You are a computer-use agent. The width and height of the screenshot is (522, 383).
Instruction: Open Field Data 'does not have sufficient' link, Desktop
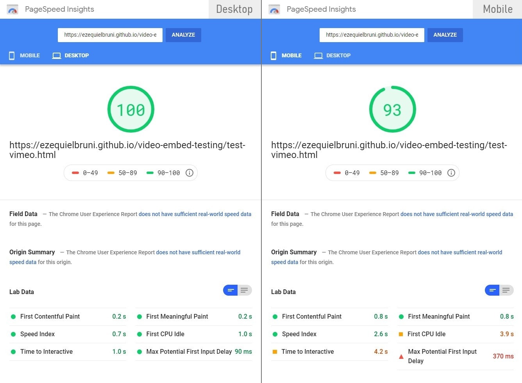pyautogui.click(x=195, y=214)
